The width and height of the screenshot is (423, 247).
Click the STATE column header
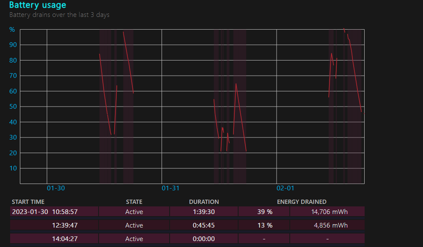(134, 202)
